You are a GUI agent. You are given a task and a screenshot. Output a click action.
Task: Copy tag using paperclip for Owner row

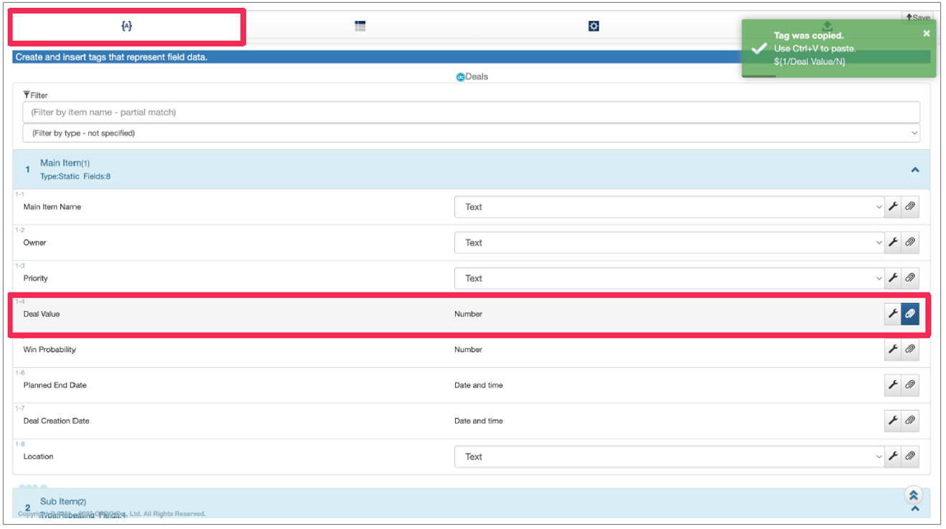click(910, 242)
